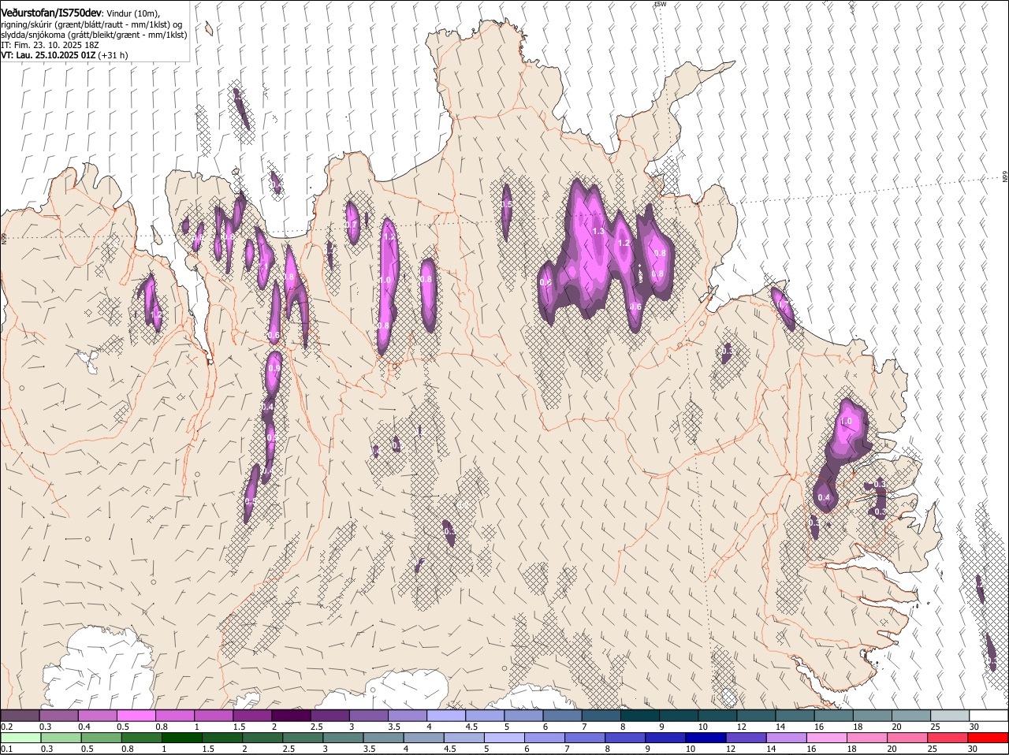1009x755 pixels.
Task: Select the top-row swatch labeled 14
Action: [795, 716]
